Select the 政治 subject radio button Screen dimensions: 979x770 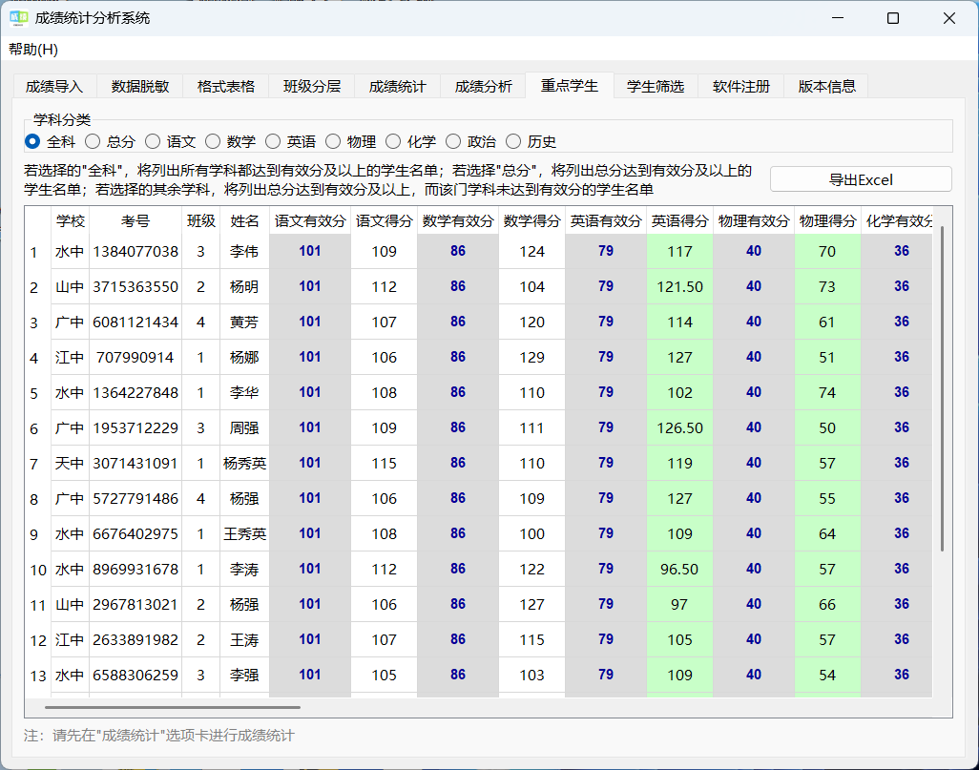pos(453,141)
